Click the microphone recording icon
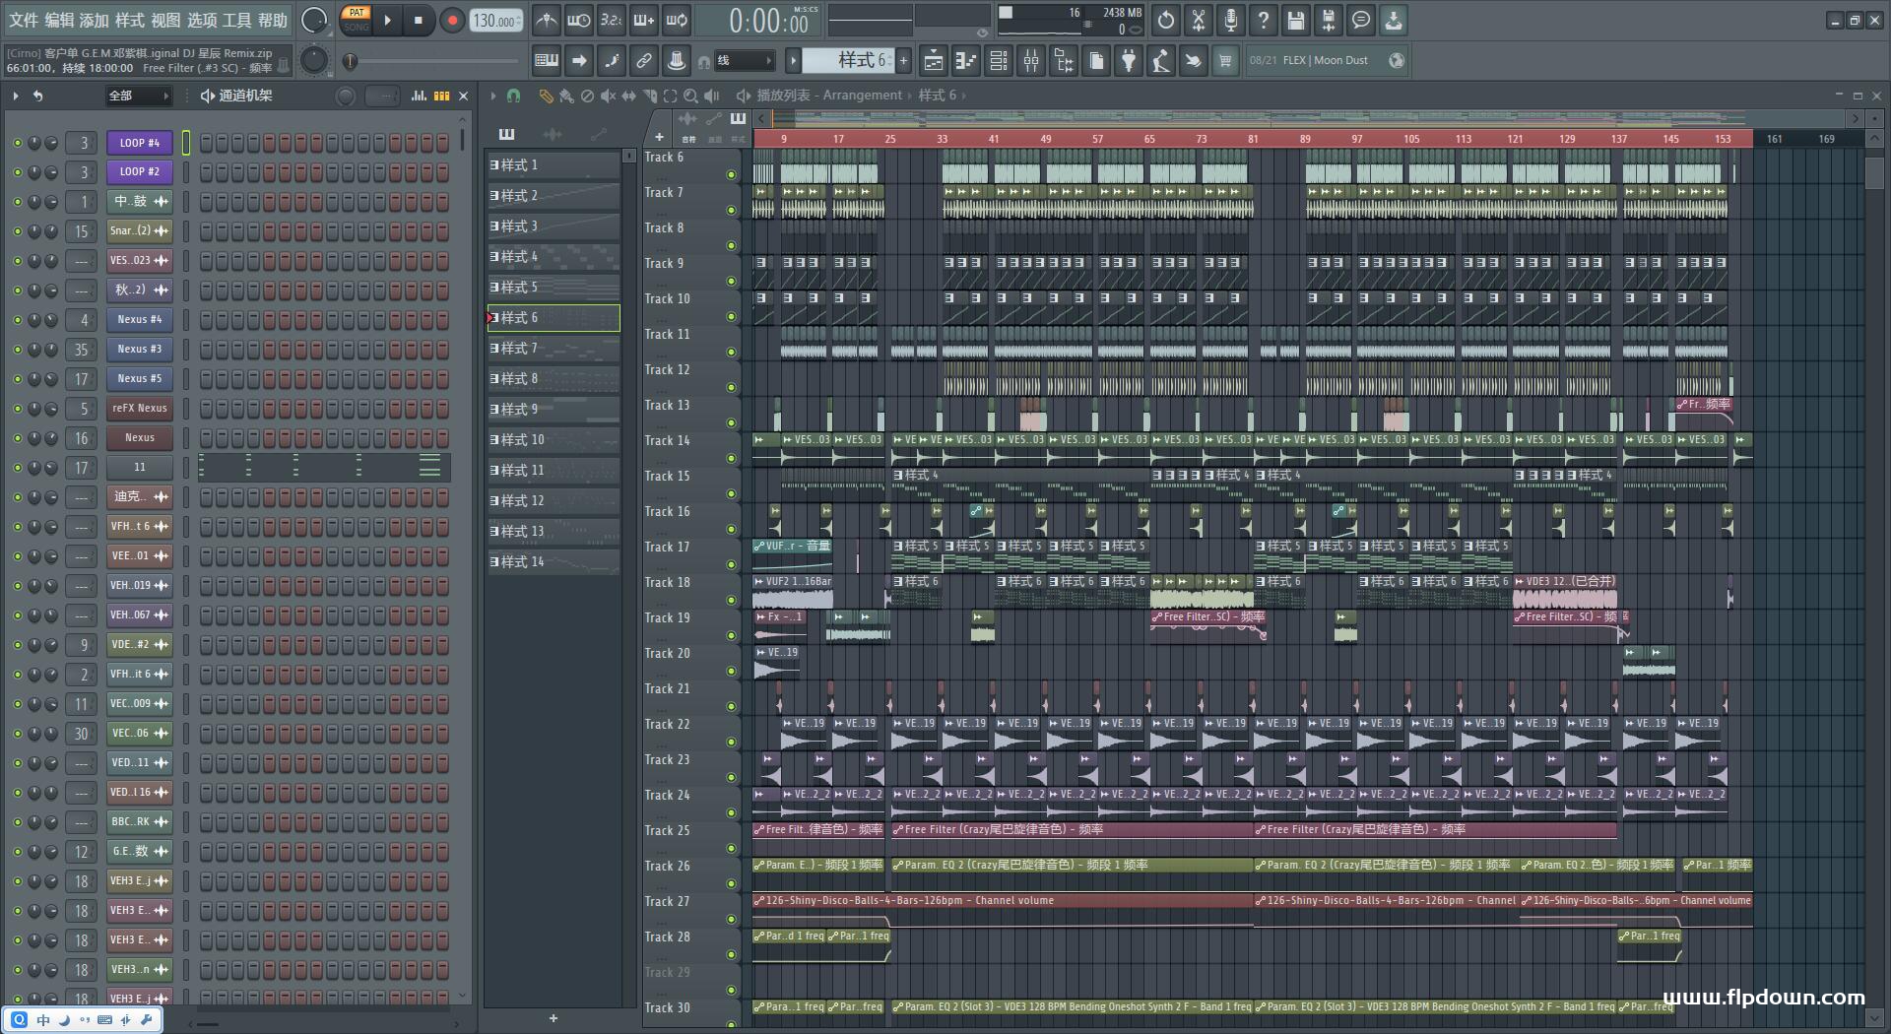 coord(1231,20)
